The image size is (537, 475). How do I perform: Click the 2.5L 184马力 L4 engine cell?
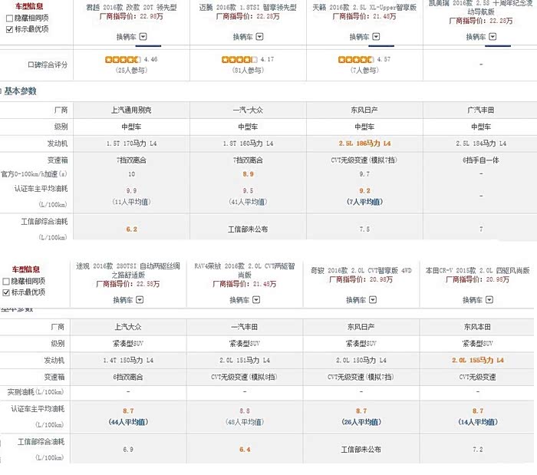[x=481, y=143]
